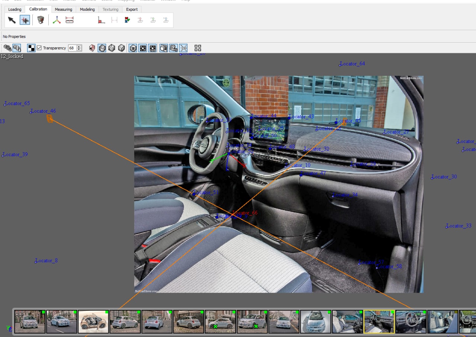Open the Measuring tab
This screenshot has width=476, height=337.
click(x=63, y=9)
